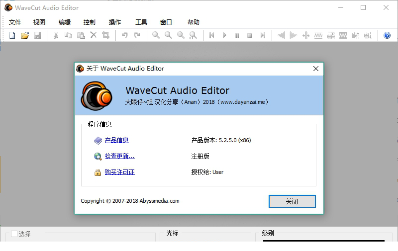
Task: Click the 检查更新... link
Action: coord(120,156)
